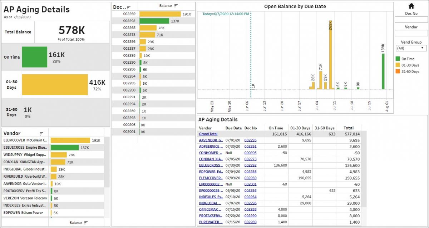Select the green 137K EBLUECROSS vendor bar
429x228 pixels.
(x=64, y=148)
